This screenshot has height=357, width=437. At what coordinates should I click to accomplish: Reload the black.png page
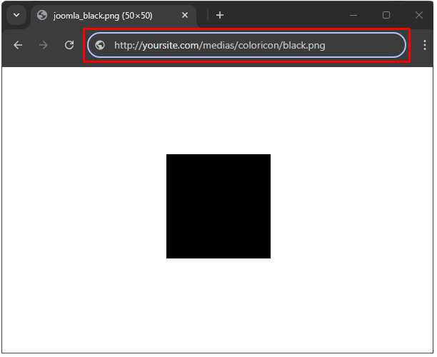click(x=69, y=45)
